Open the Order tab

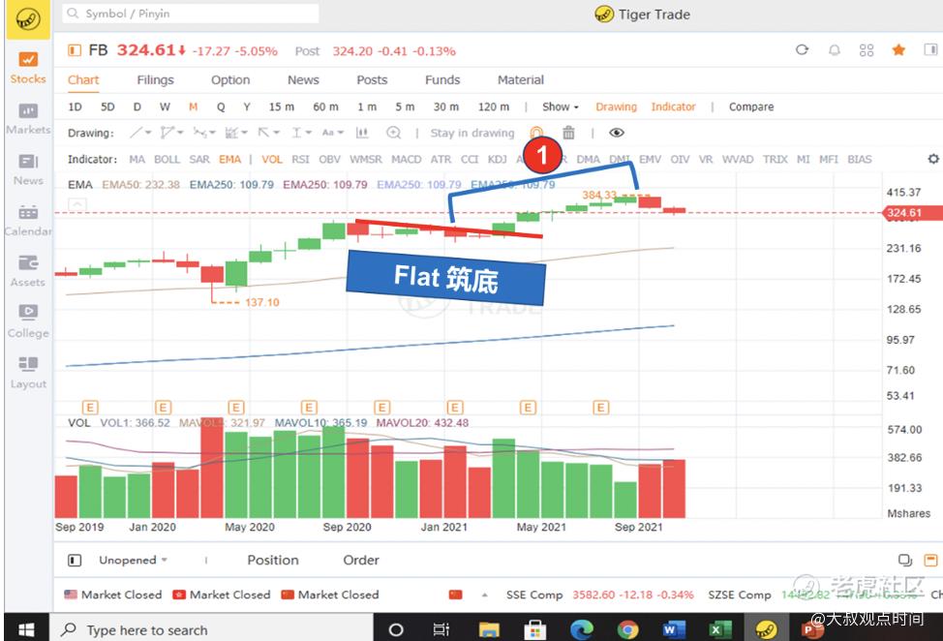click(x=361, y=560)
